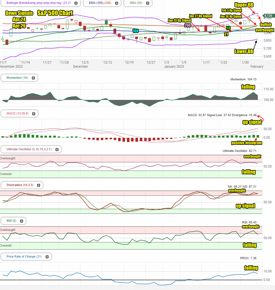Viewport: 275px width, 290px height.
Task: Select the 0.00 level on the Price Rate of Change axis
Action: pos(267,280)
